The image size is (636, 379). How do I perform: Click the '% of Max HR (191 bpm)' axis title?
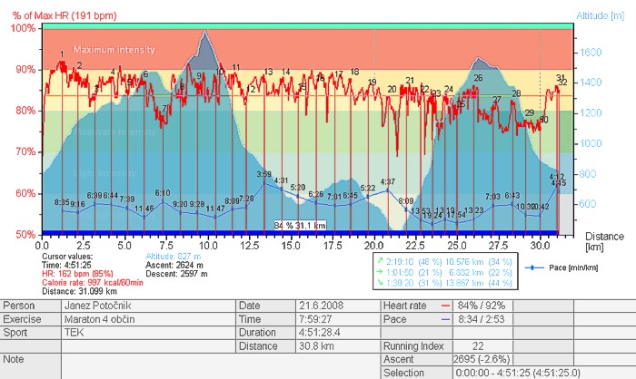(65, 15)
